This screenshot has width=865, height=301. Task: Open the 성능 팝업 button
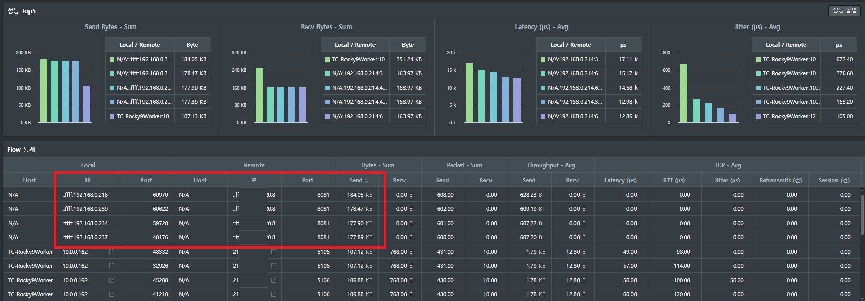coord(844,10)
